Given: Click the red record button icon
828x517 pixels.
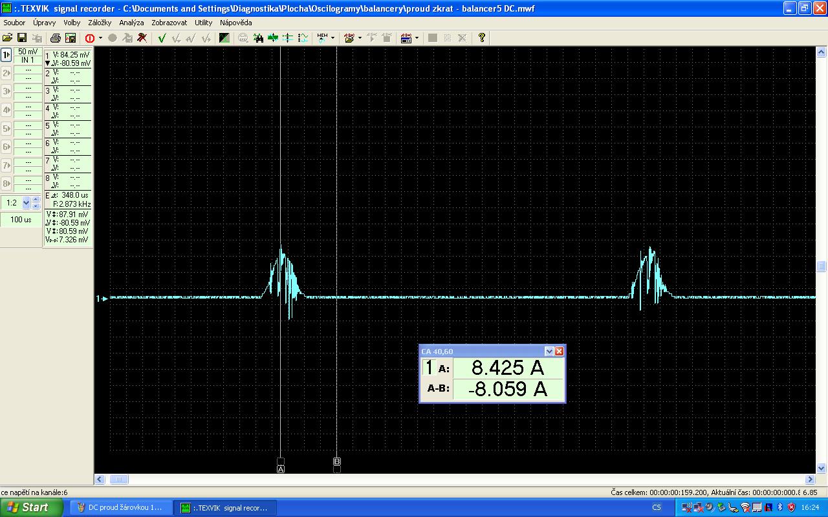Looking at the screenshot, I should coord(90,38).
